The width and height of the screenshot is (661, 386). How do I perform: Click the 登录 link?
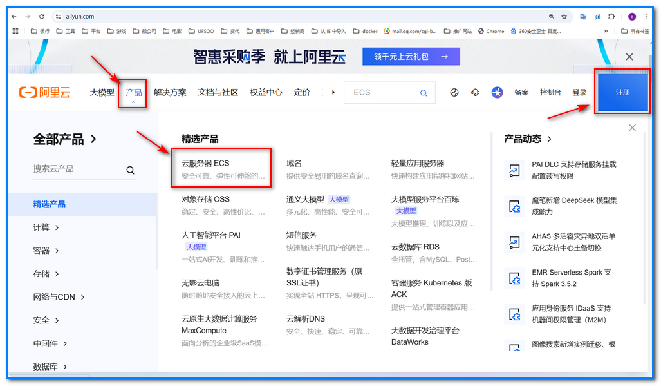point(579,92)
